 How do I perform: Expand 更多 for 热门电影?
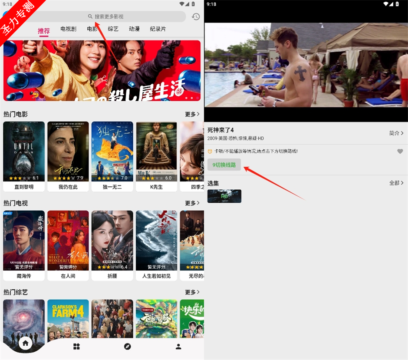tap(192, 114)
